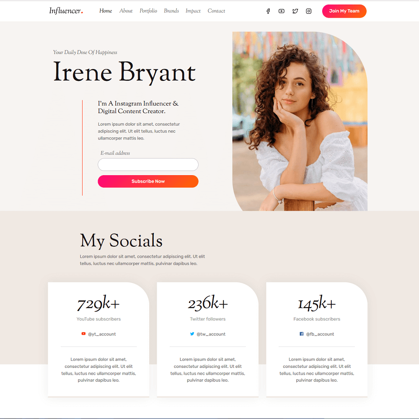Open the Contact page
This screenshot has height=419, width=419.
click(x=216, y=11)
